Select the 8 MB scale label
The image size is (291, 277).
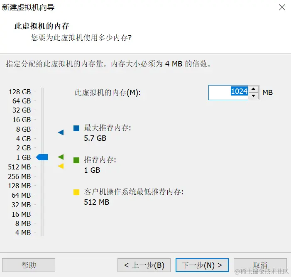click(x=23, y=223)
